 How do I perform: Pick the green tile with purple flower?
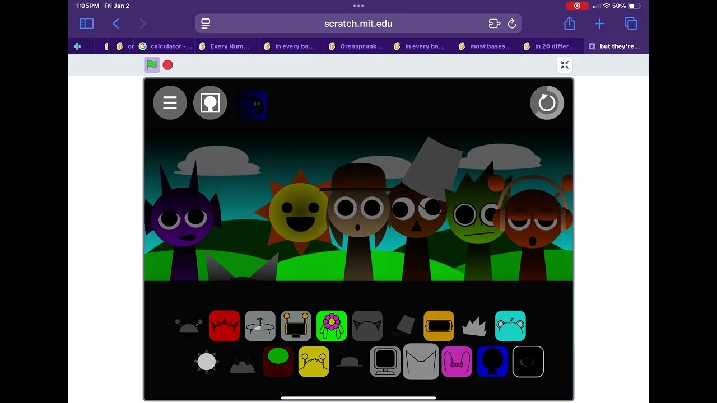[332, 326]
